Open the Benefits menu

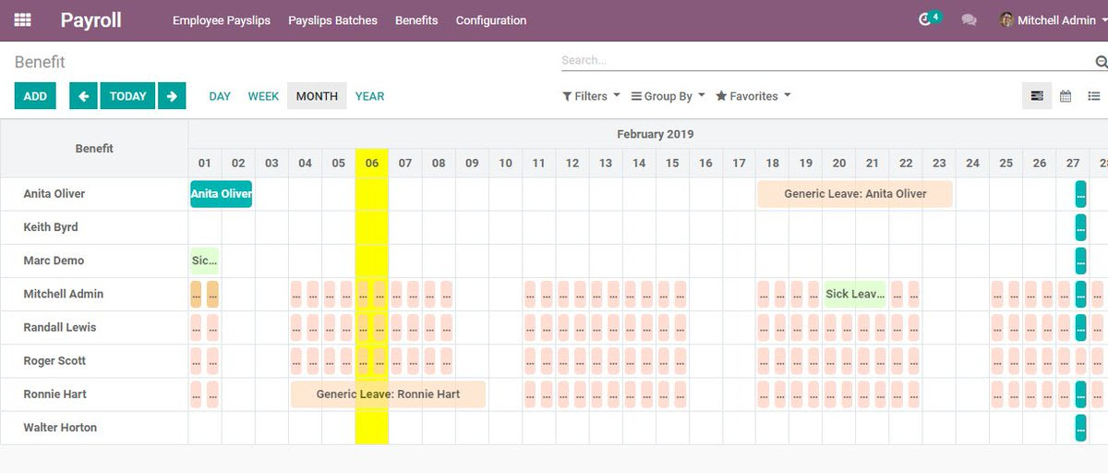click(416, 20)
